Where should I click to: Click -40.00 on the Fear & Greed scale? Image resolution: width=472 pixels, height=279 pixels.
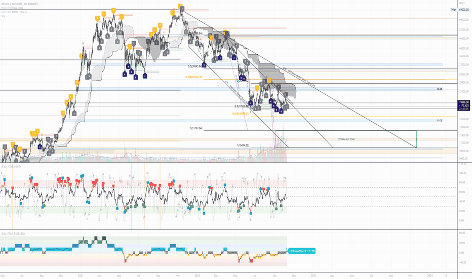coord(462,263)
